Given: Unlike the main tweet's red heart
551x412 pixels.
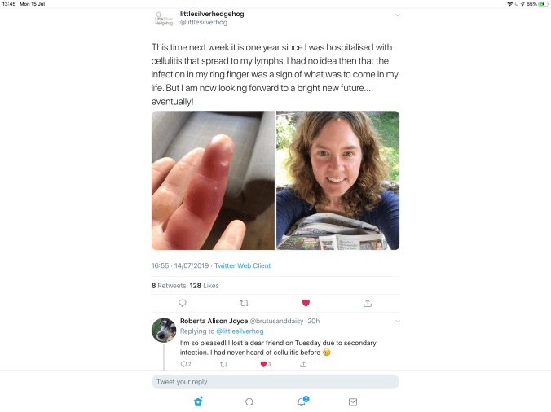Looking at the screenshot, I should [x=306, y=303].
